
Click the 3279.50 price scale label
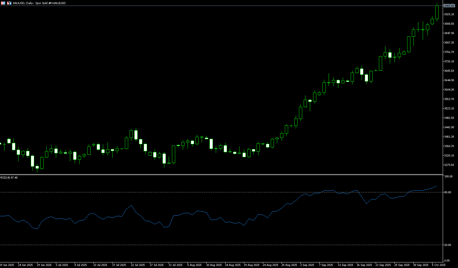[449, 165]
